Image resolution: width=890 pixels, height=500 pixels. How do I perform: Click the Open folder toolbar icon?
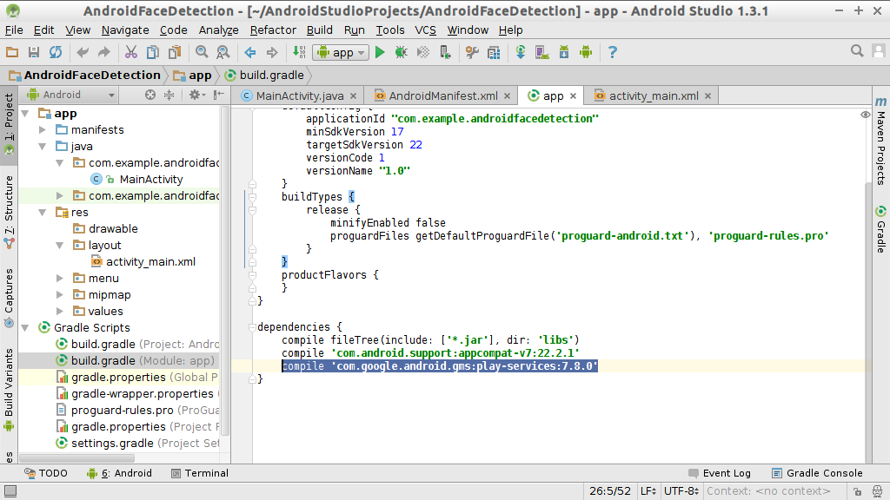click(x=12, y=53)
